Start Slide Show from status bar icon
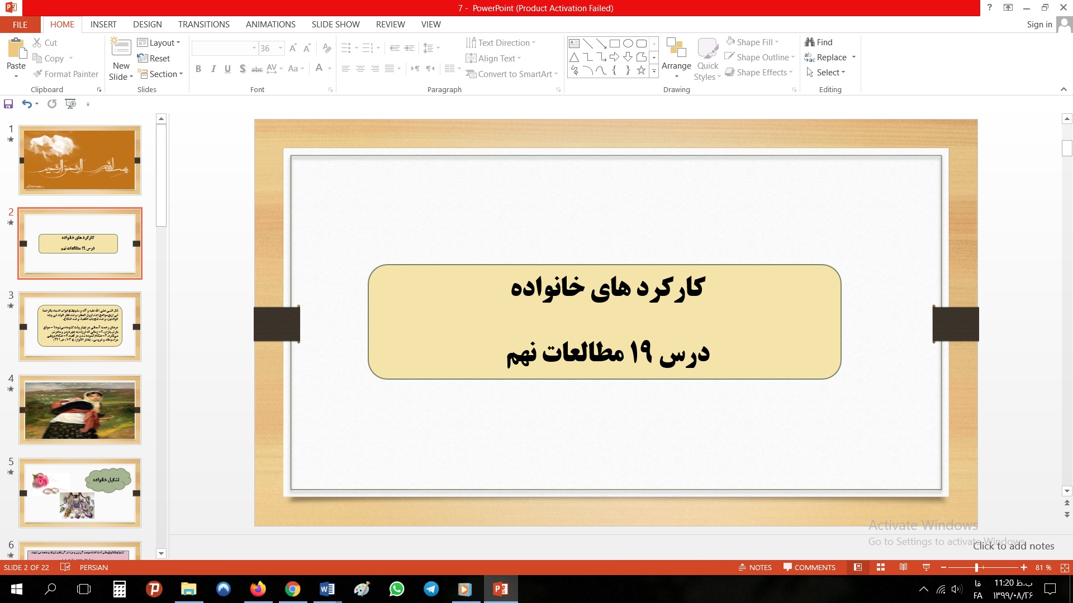Image resolution: width=1073 pixels, height=603 pixels. tap(926, 567)
